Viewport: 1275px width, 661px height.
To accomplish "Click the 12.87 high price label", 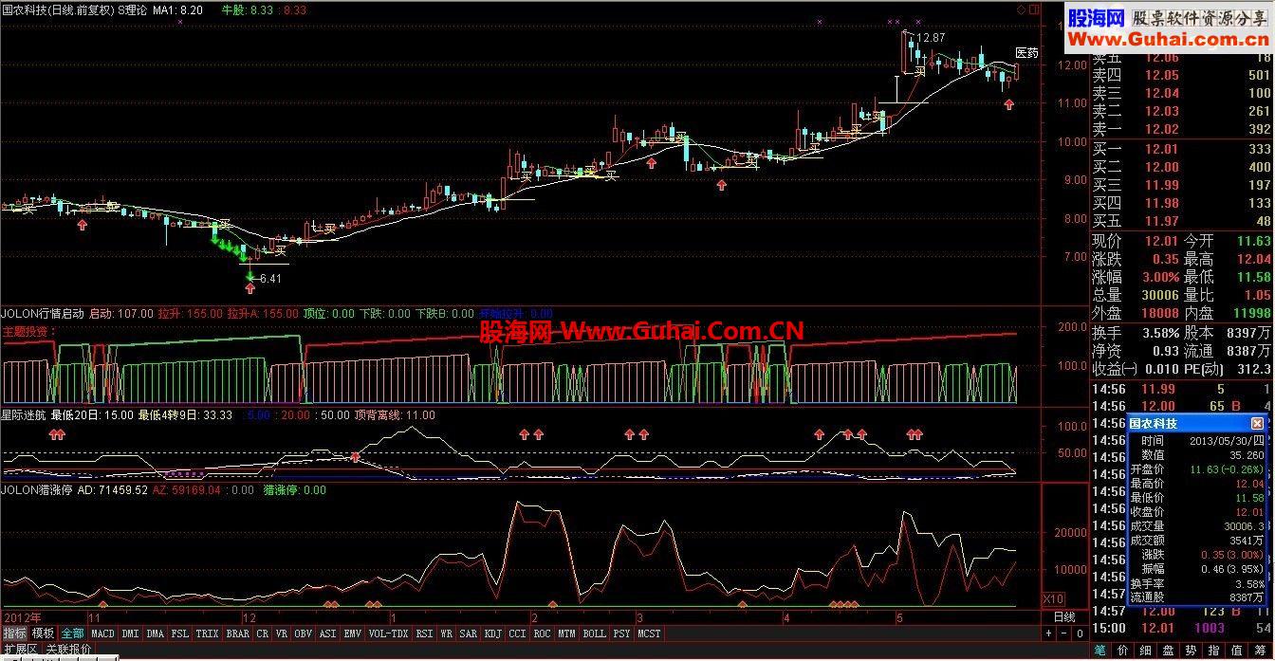I will pos(932,38).
